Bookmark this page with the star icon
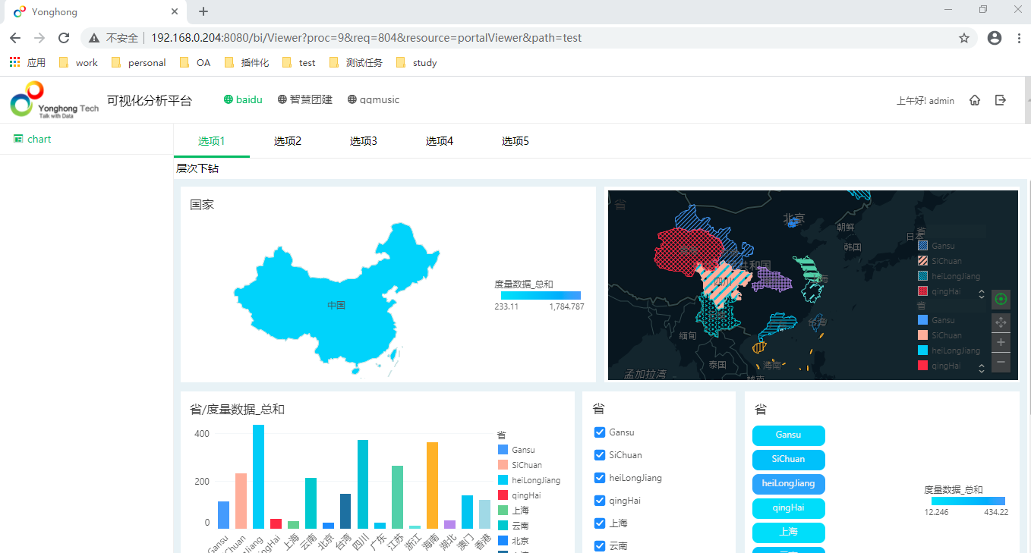This screenshot has height=553, width=1031. [964, 38]
